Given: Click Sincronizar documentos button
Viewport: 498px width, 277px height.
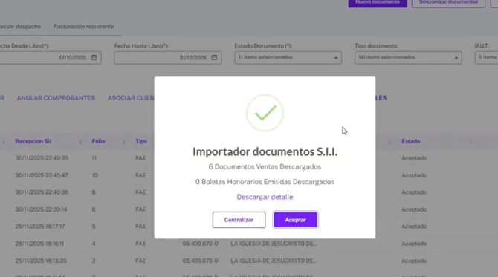Looking at the screenshot, I should click(448, 2).
